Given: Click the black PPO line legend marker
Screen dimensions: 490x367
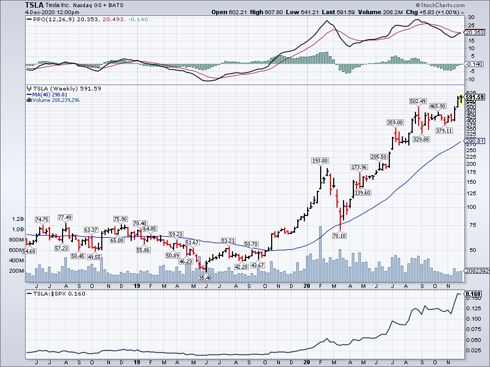Looking at the screenshot, I should (29, 20).
